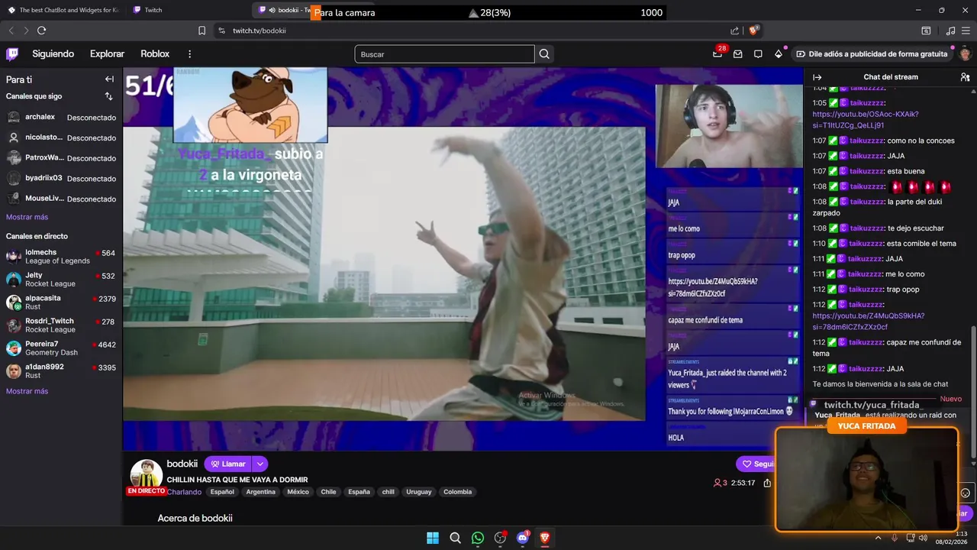Open the Get Bits diamond icon
Screen dimensions: 977x550
point(778,54)
